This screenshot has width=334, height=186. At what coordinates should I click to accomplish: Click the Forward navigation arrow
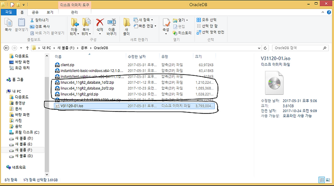click(14, 48)
